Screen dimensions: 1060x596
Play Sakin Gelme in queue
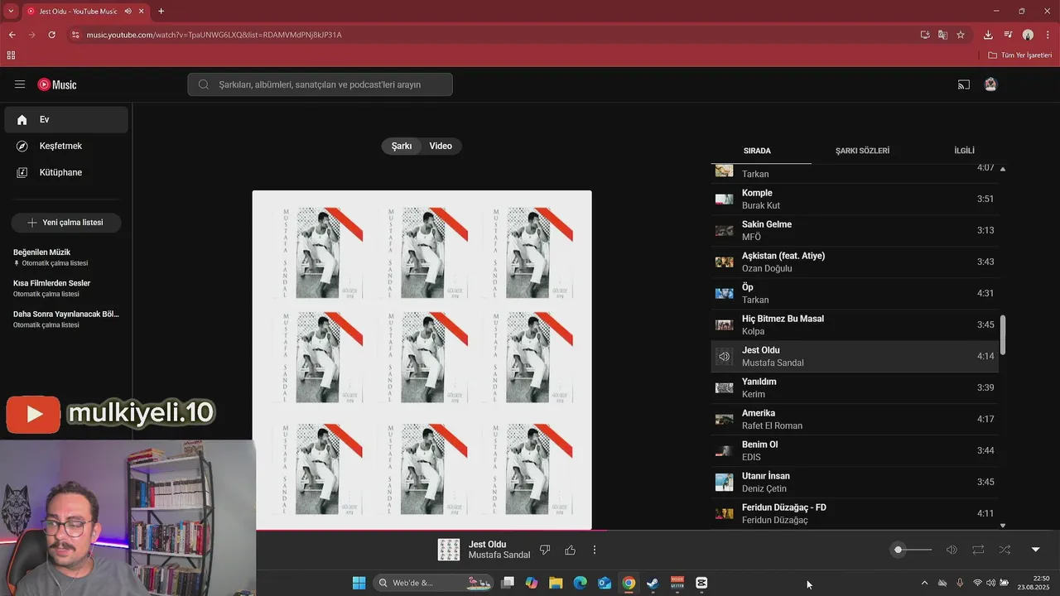pyautogui.click(x=855, y=230)
